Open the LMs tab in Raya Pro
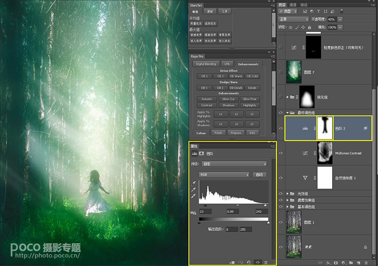This screenshot has width=378, height=266. click(227, 64)
